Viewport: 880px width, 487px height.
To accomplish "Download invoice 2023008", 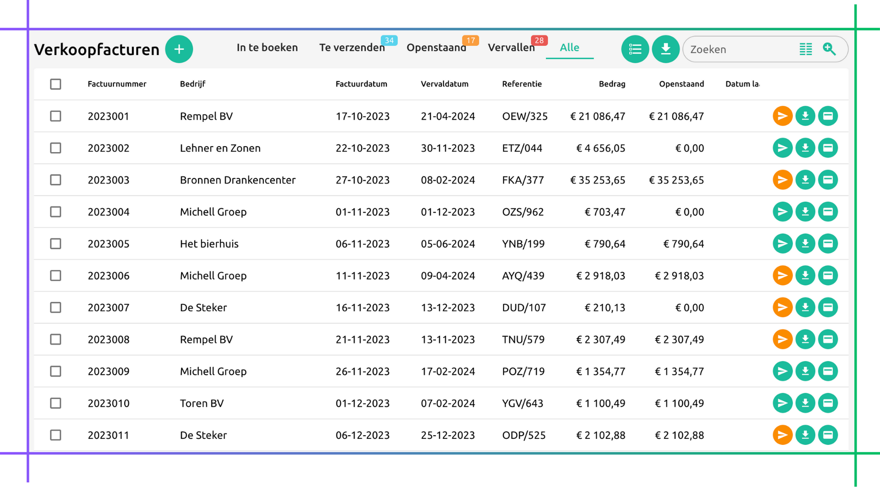I will (x=805, y=339).
